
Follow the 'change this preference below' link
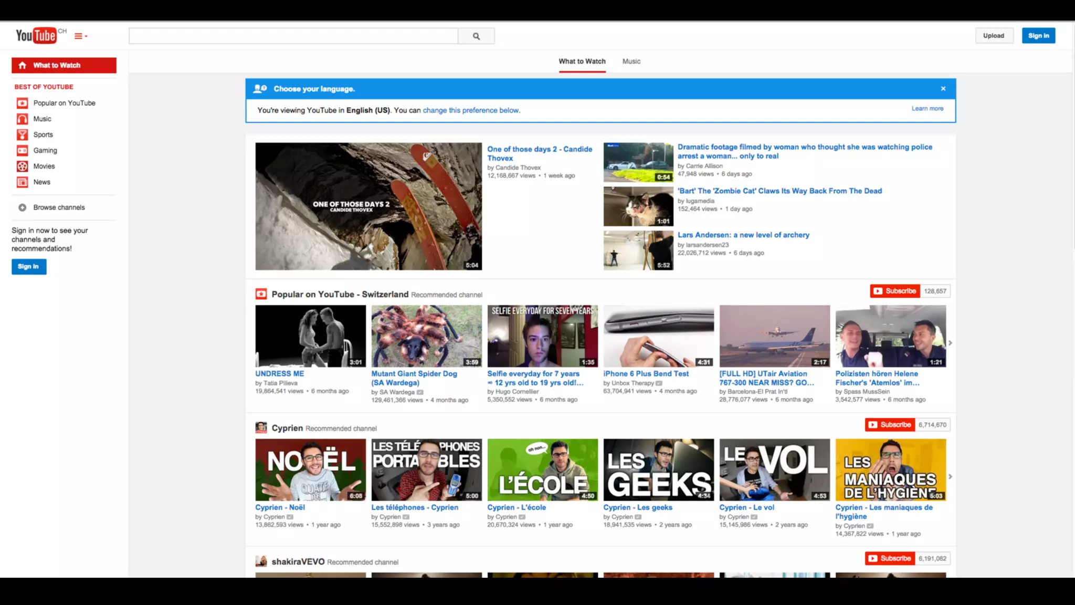click(471, 110)
